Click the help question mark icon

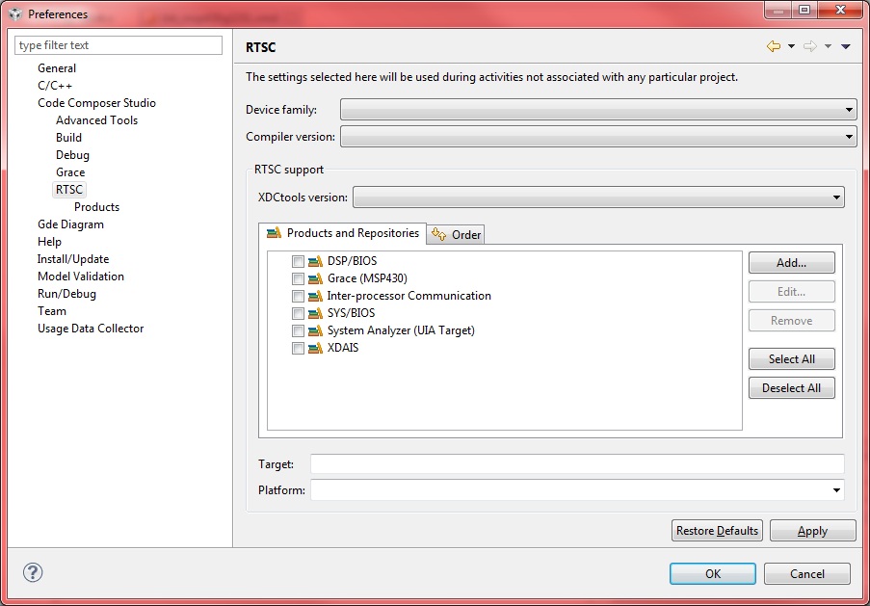pos(33,572)
